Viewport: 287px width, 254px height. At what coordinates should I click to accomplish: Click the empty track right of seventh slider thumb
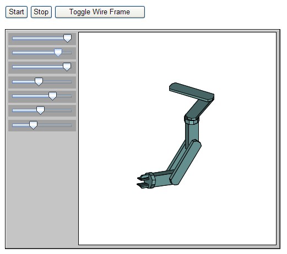tap(55, 125)
